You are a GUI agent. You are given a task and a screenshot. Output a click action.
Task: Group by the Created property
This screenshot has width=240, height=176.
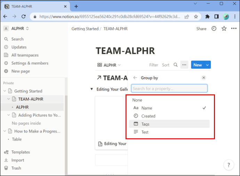(x=169, y=116)
